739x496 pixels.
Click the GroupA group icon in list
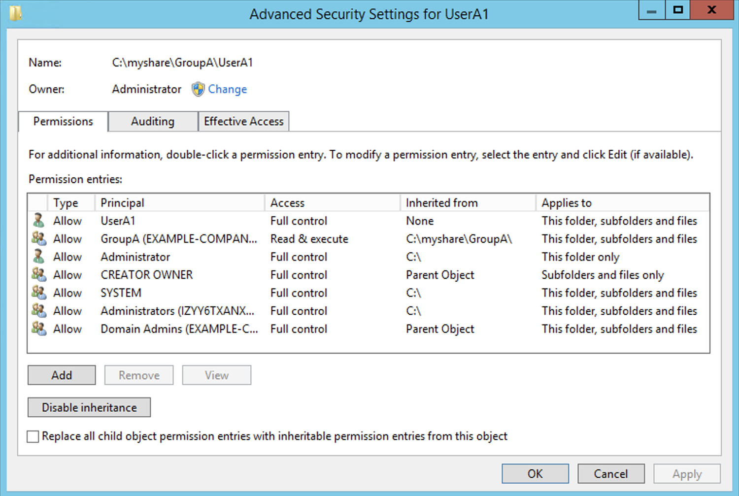38,238
